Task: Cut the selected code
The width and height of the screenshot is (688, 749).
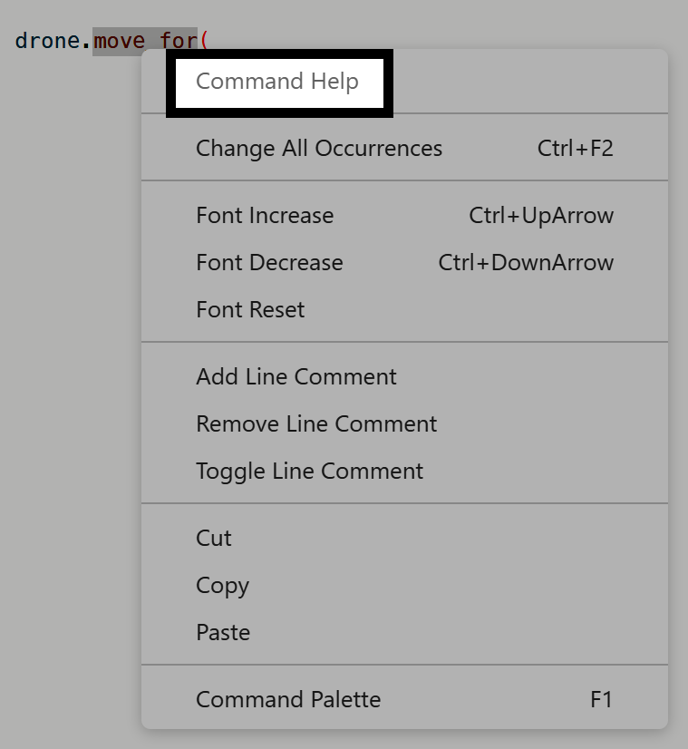Action: tap(213, 538)
